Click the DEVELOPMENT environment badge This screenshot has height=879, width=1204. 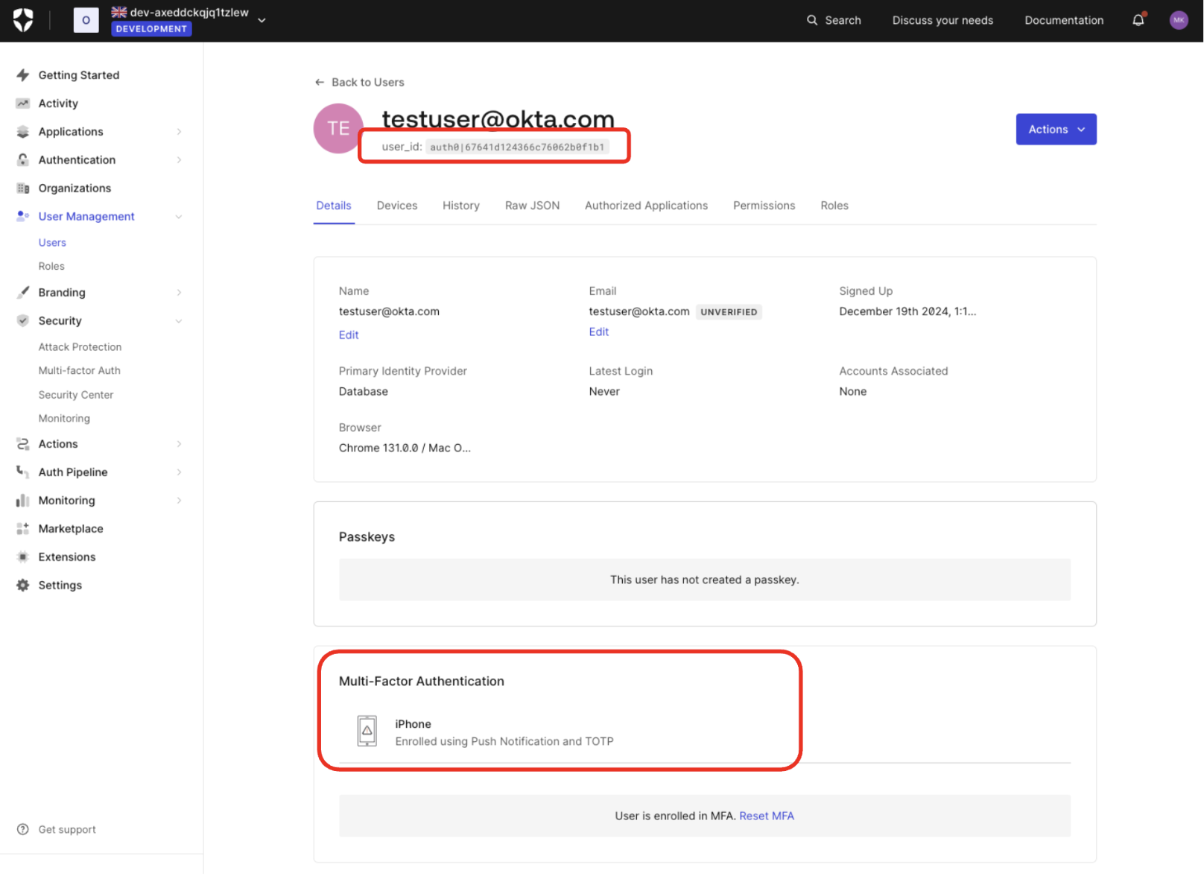pyautogui.click(x=151, y=29)
